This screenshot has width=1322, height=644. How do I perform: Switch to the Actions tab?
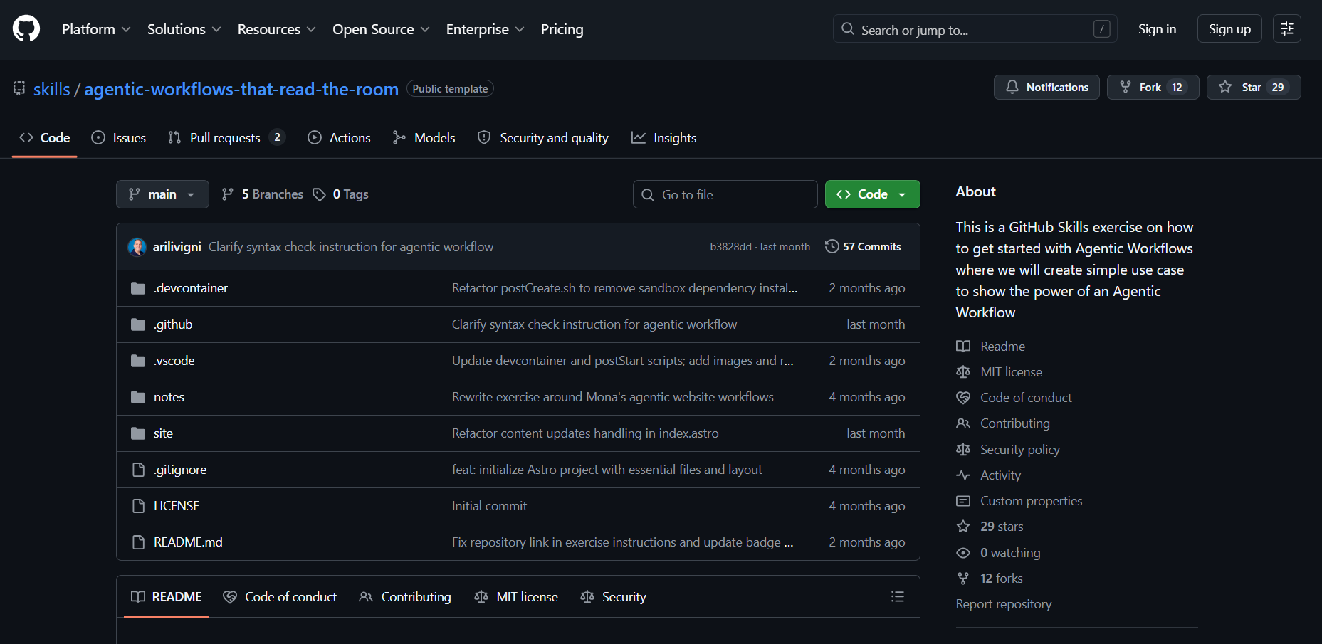coord(339,138)
